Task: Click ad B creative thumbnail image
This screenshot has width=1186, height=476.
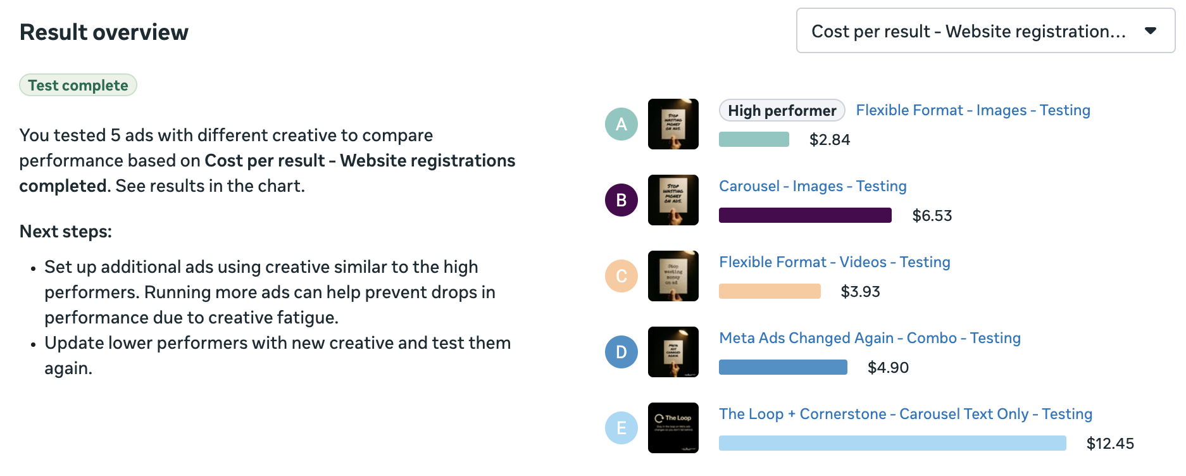Action: pos(673,200)
